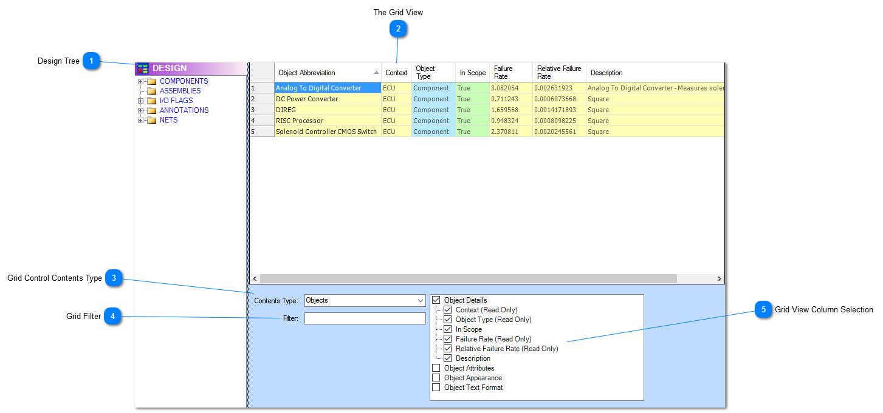This screenshot has width=883, height=413.
Task: Click the Relative Failure Rate column header
Action: pyautogui.click(x=559, y=73)
